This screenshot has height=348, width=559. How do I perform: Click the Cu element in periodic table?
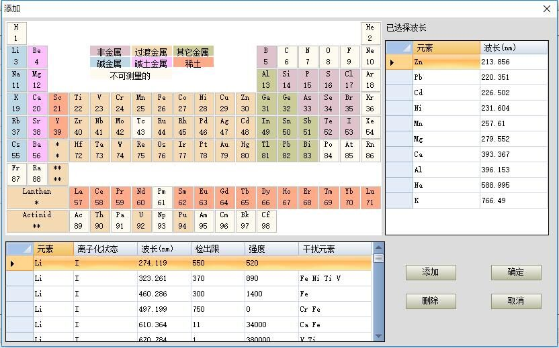tap(224, 103)
